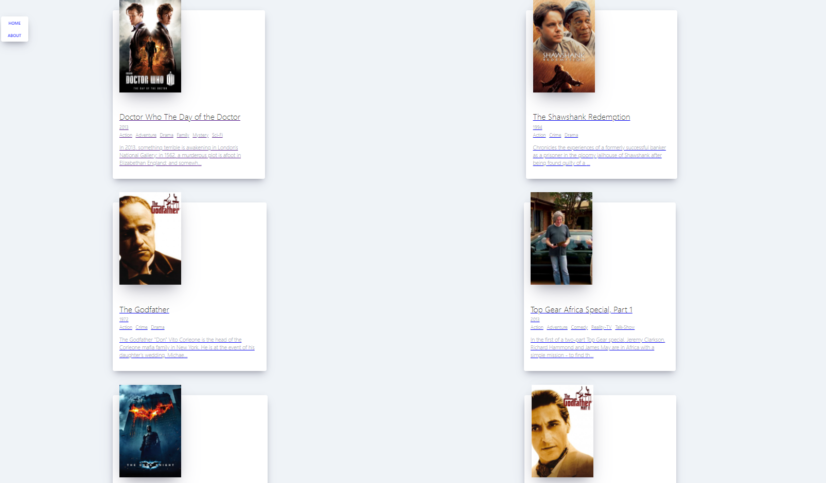Open Godfather description about Vito Corleone
The width and height of the screenshot is (826, 483).
(187, 347)
